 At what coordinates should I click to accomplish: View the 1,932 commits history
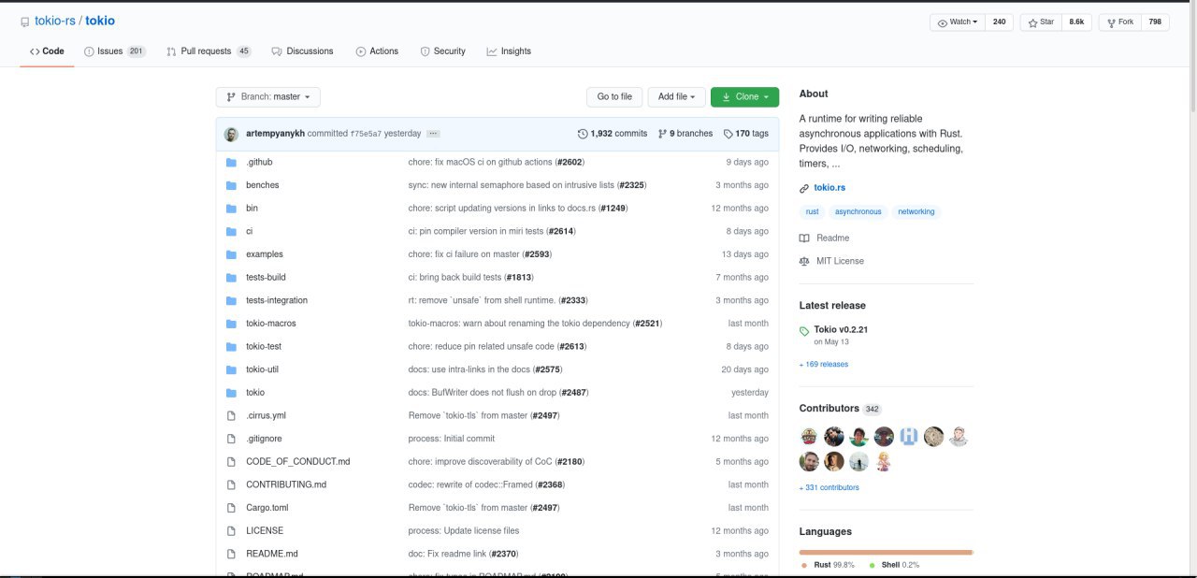click(613, 134)
